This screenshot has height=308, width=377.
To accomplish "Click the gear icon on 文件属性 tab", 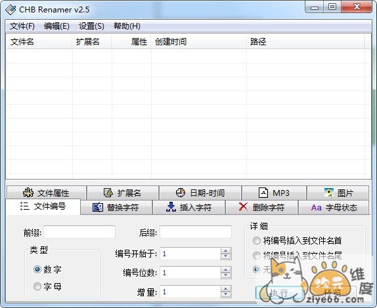I will (x=28, y=193).
